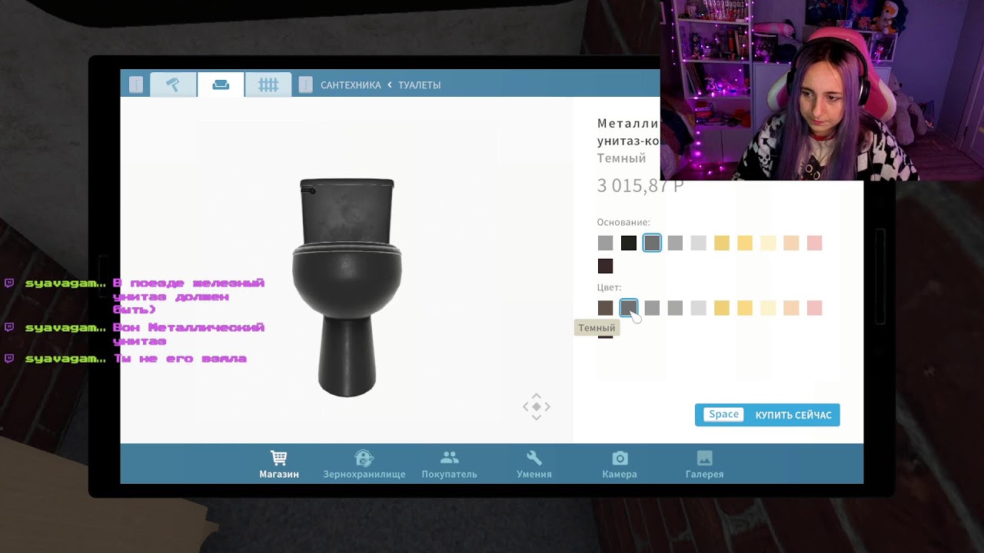Select the sofa furniture category tab
Screen dimensions: 984x553
point(221,84)
